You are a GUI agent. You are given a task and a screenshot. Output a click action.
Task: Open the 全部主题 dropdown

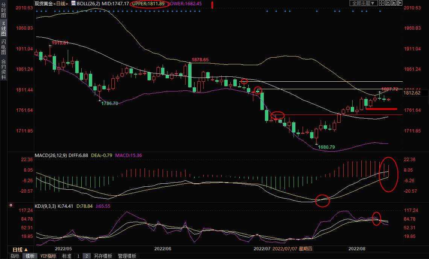point(364,3)
